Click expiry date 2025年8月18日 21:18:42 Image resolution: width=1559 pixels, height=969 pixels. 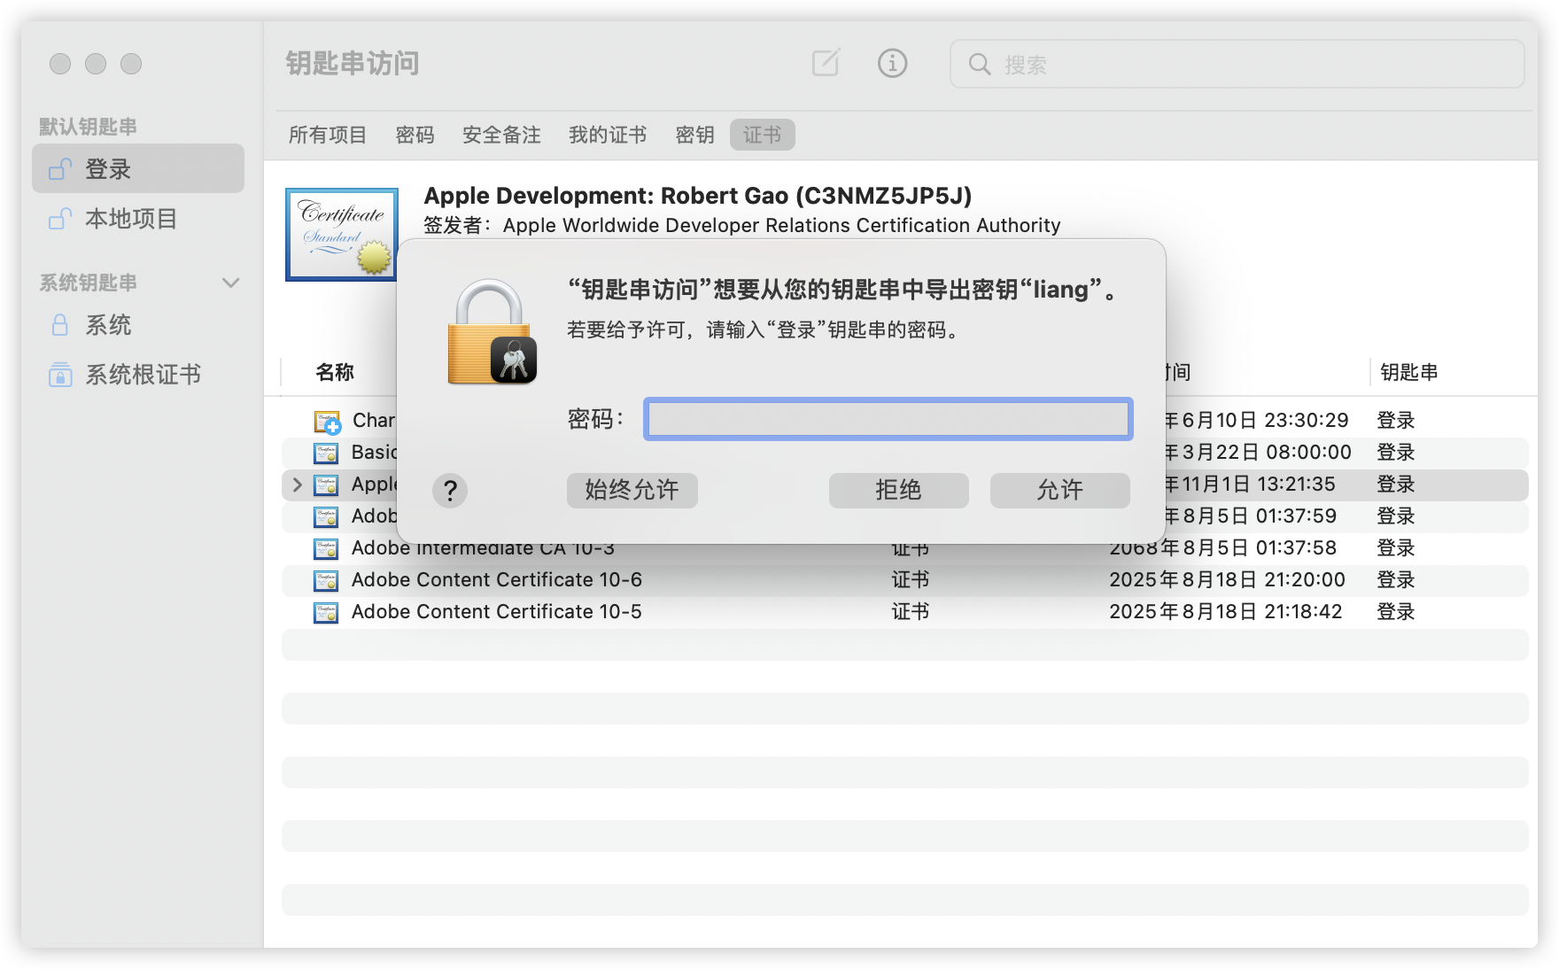click(x=1225, y=612)
